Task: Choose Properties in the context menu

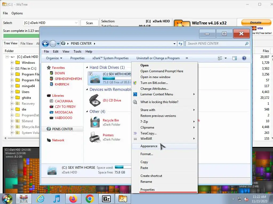Action: point(164,190)
